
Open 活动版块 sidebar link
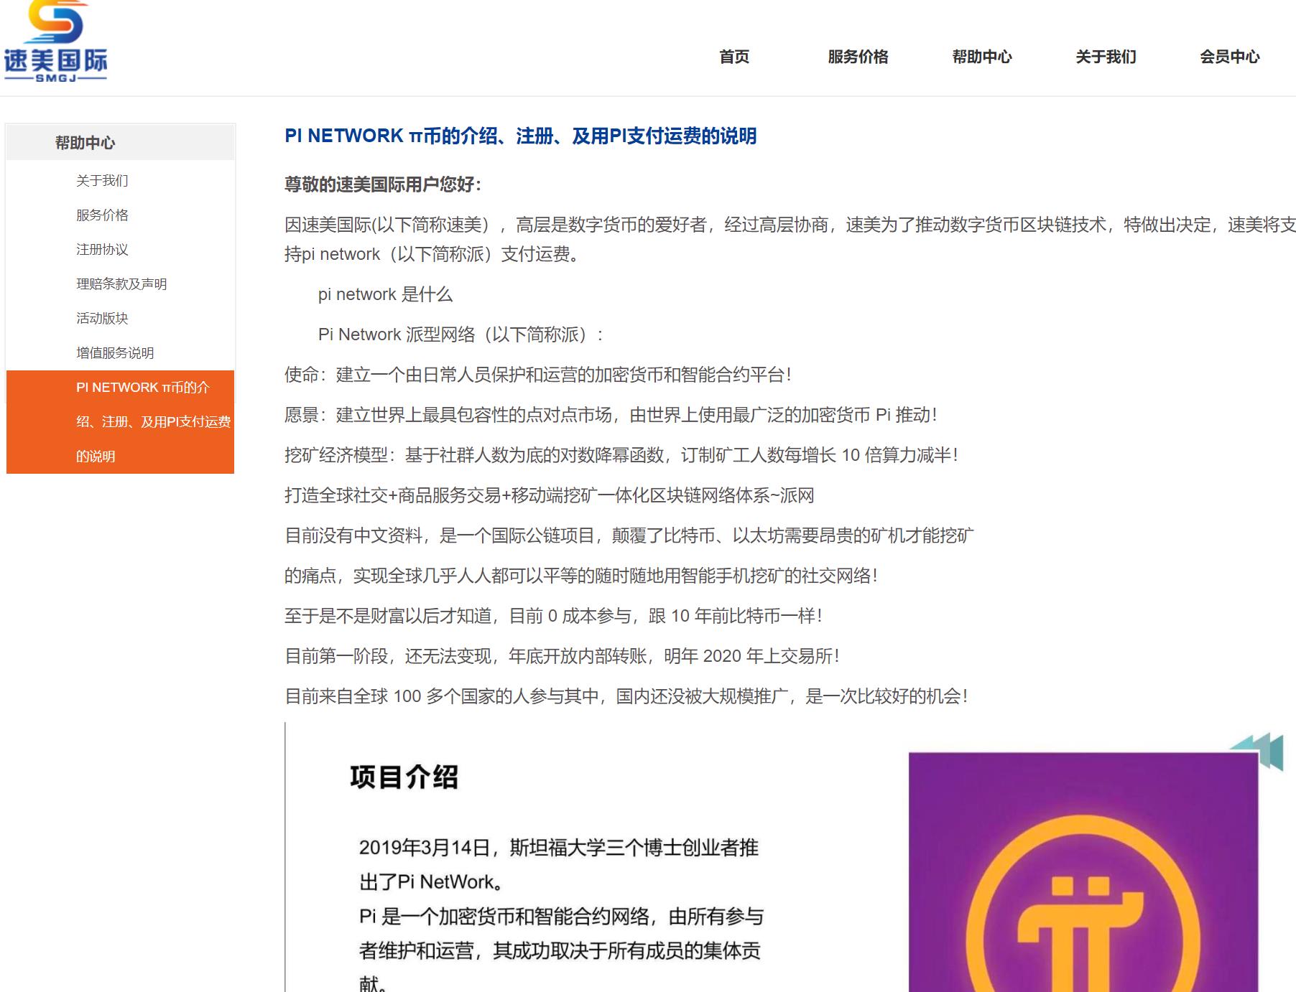coord(102,318)
